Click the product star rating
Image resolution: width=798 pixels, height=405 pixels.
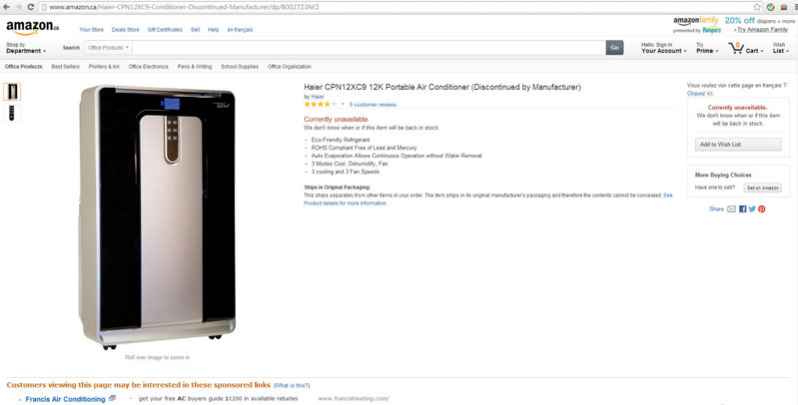(x=321, y=104)
